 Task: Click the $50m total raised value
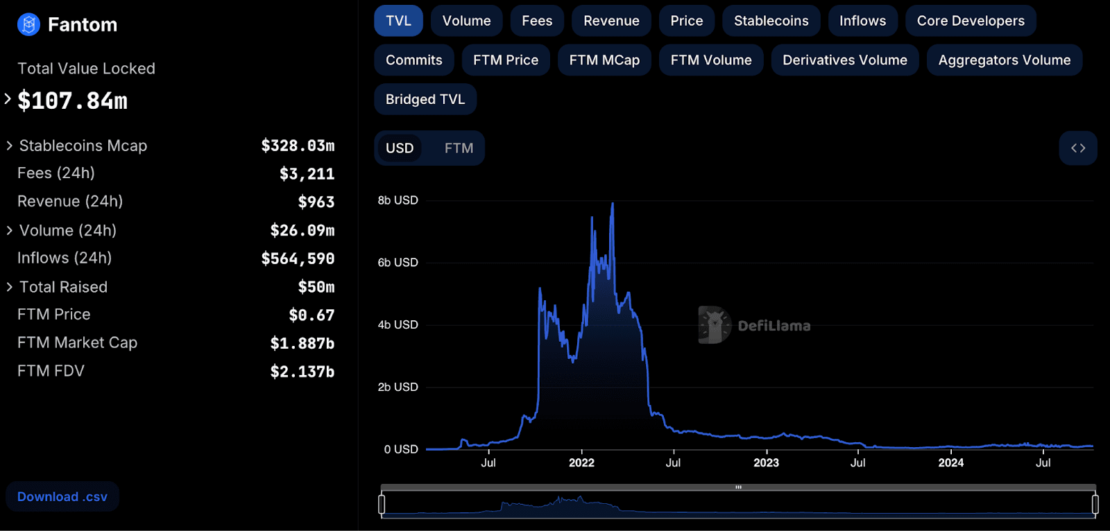pyautogui.click(x=316, y=287)
